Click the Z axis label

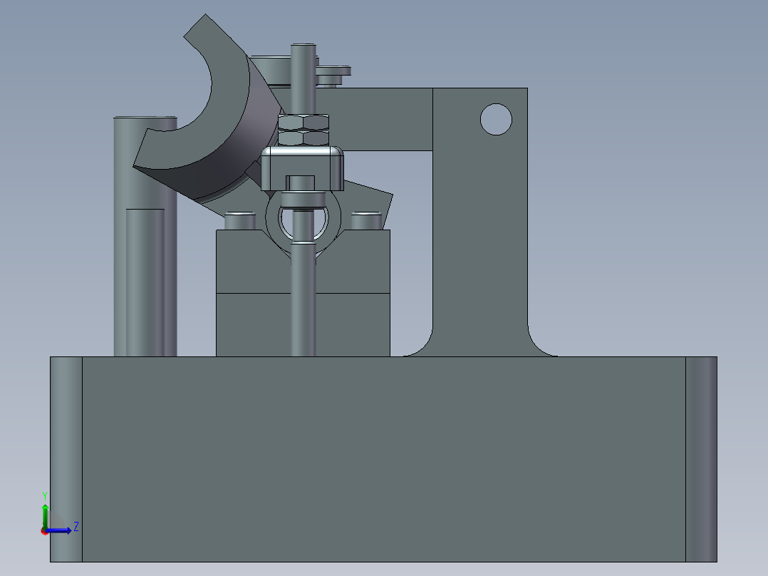(74, 528)
